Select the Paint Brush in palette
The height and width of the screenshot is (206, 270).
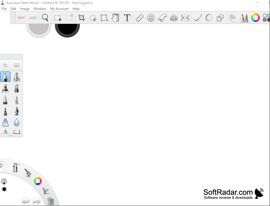point(17,100)
